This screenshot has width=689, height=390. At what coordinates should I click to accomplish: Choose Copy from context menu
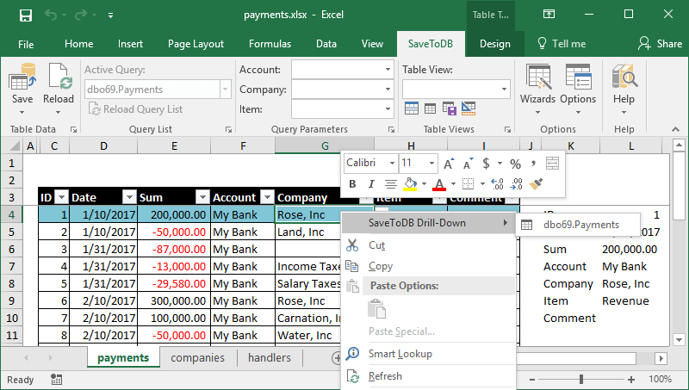[x=428, y=266]
